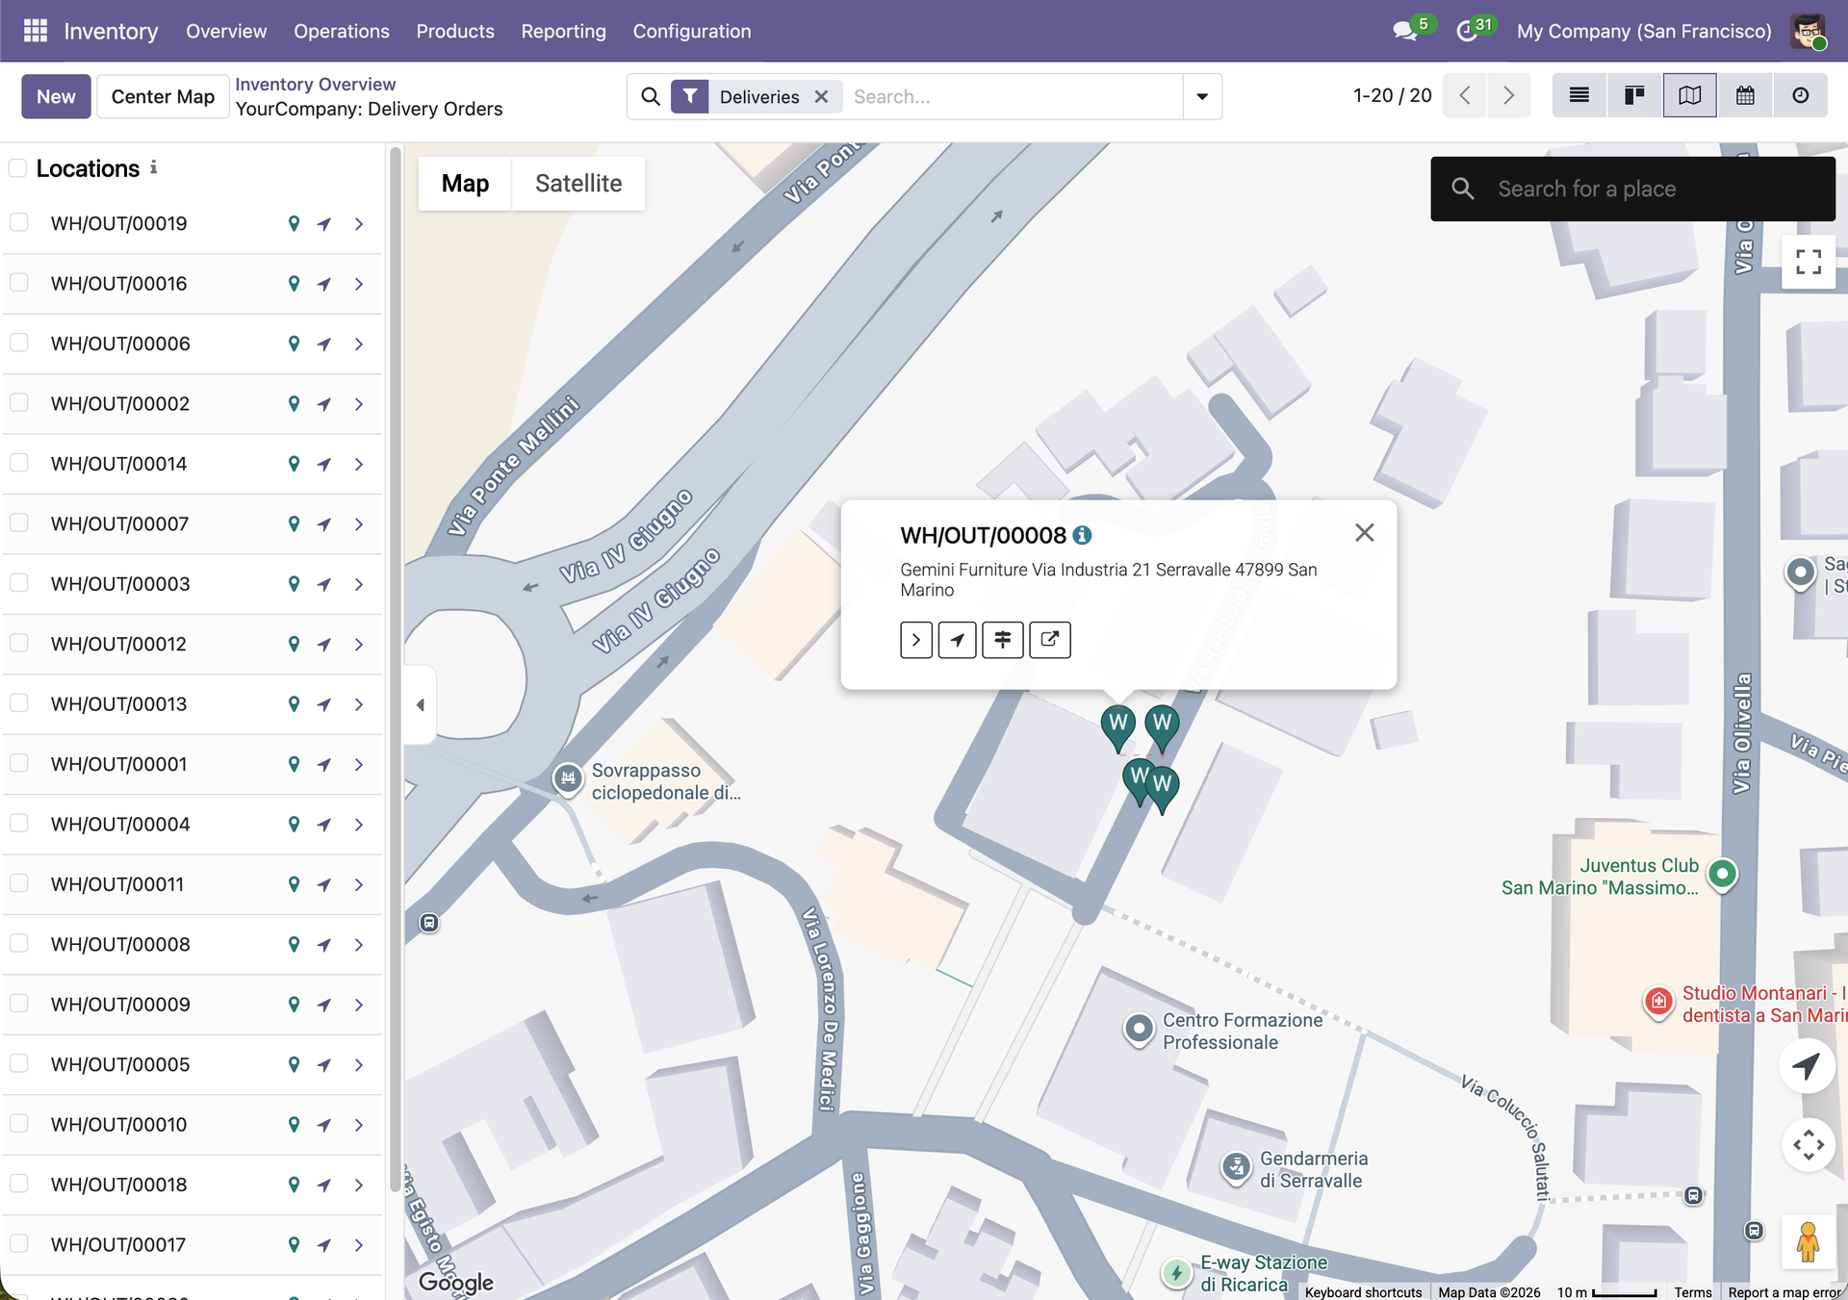
Task: Click the signpost directions button in popup
Action: tap(1003, 640)
